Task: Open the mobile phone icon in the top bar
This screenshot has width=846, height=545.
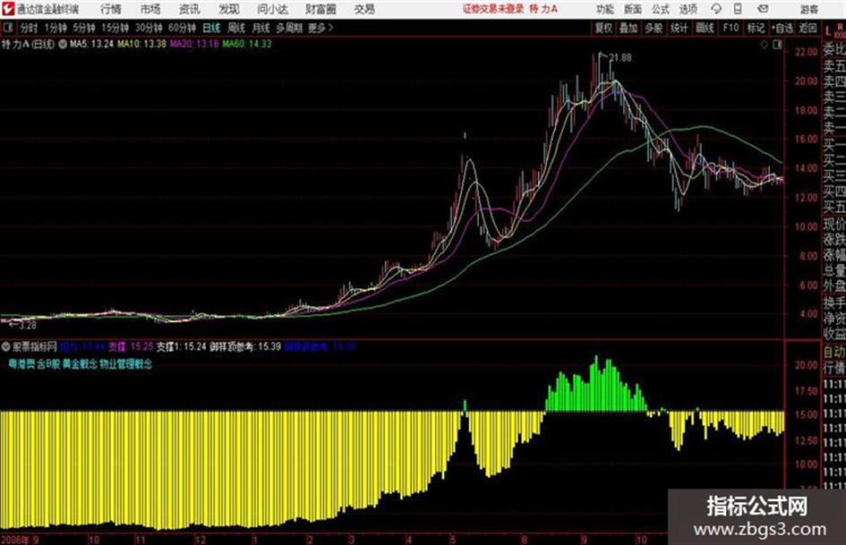Action: click(x=738, y=9)
